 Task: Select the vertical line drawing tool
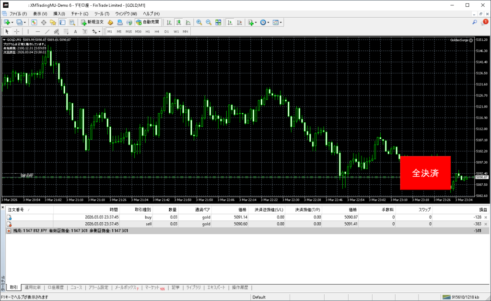[27, 31]
